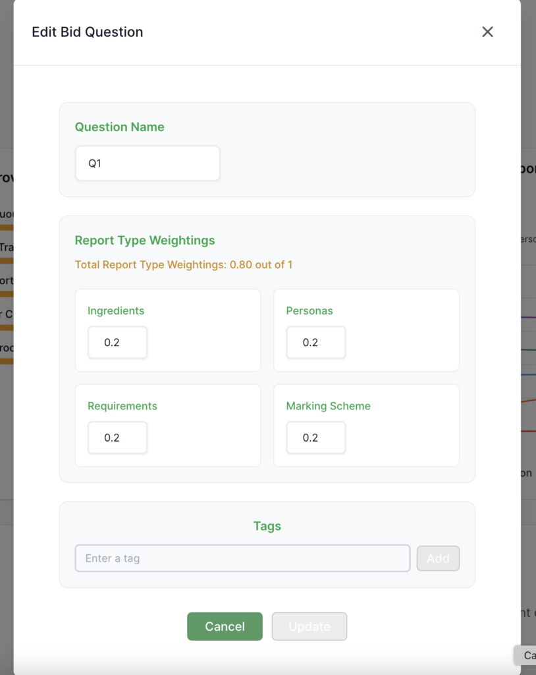The image size is (536, 675).
Task: Click the Ingredients label
Action: click(x=116, y=310)
